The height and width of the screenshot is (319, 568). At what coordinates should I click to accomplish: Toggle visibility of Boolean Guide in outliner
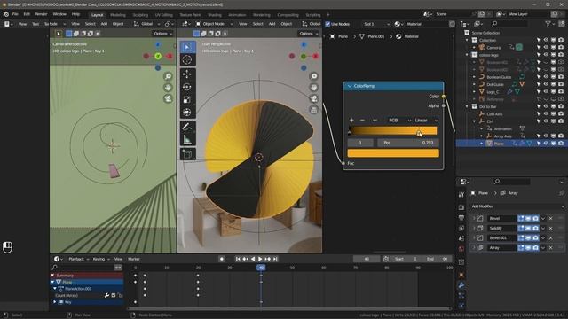point(546,77)
